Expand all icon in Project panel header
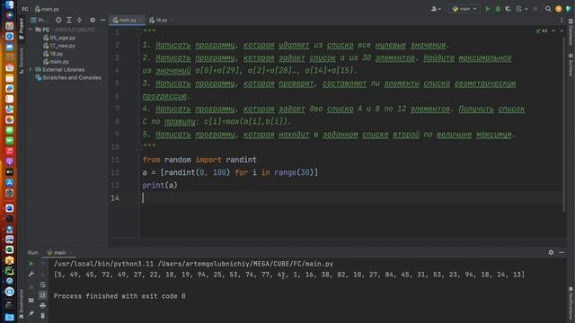 [69, 20]
